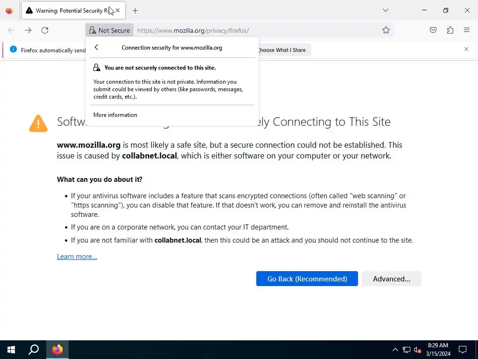Open the Extensions puzzle icon

[x=450, y=30]
